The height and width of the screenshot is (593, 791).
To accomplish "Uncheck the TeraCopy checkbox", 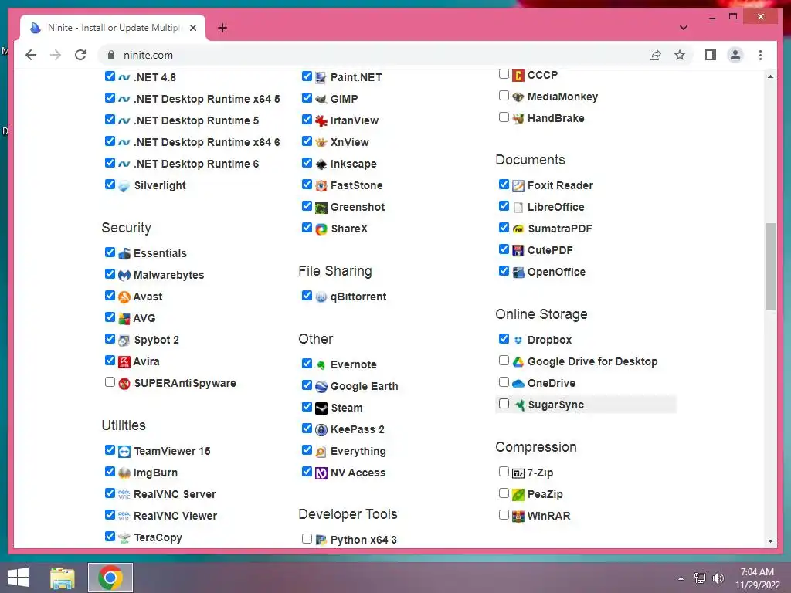I will click(110, 536).
